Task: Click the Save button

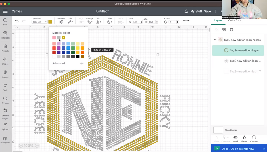Action: [x=207, y=11]
